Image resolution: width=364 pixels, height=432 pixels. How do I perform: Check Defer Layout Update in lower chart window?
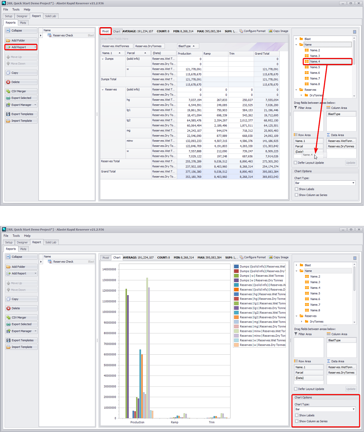click(296, 389)
